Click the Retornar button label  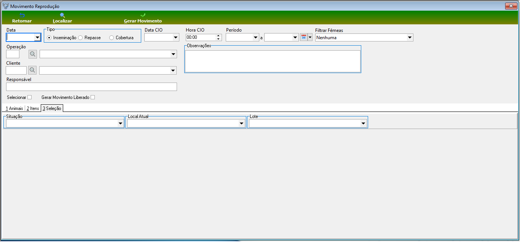(x=22, y=21)
